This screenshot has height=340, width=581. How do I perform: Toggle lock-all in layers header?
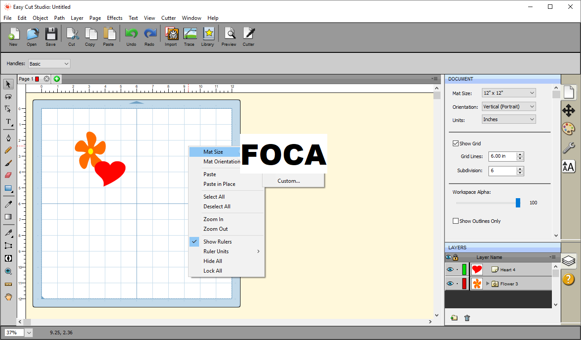pos(455,257)
